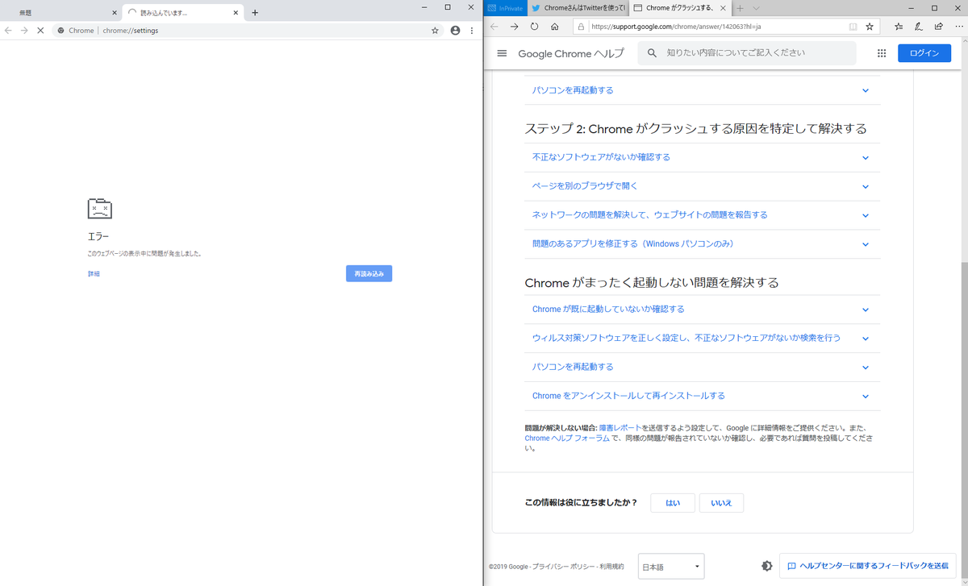Open Edge tab preview chevron
The width and height of the screenshot is (968, 586).
(756, 8)
